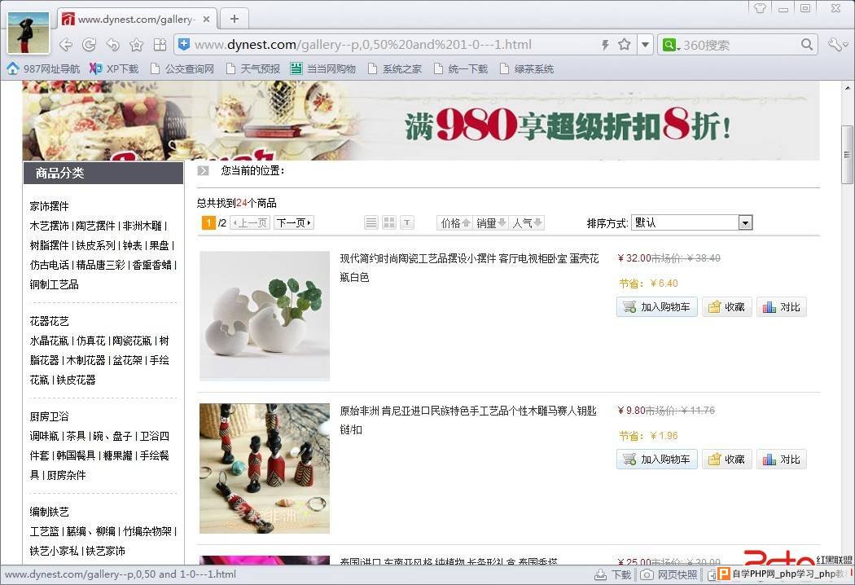Open the 现代简约时尚陶瓷工艺品 product title
855x585 pixels.
pyautogui.click(x=469, y=267)
